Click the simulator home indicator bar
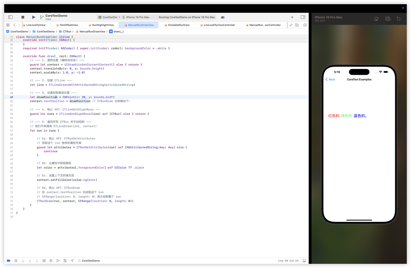The height and width of the screenshot is (268, 411). 359,220
